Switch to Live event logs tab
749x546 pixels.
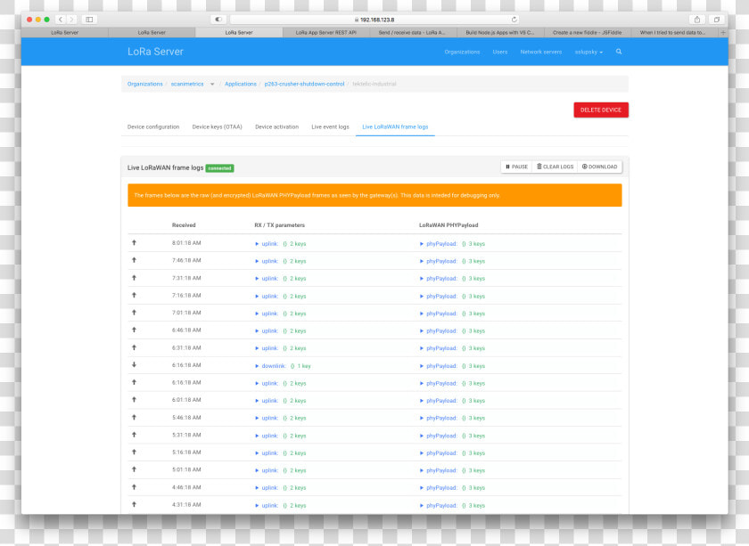point(330,127)
